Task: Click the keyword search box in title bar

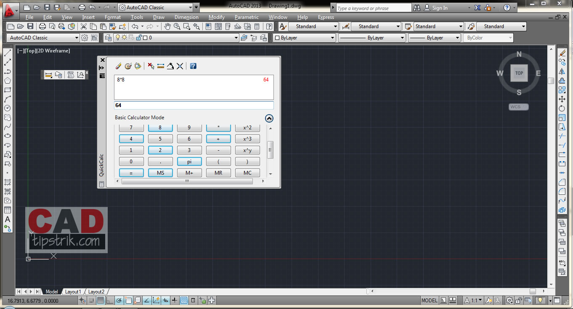Action: [x=374, y=8]
